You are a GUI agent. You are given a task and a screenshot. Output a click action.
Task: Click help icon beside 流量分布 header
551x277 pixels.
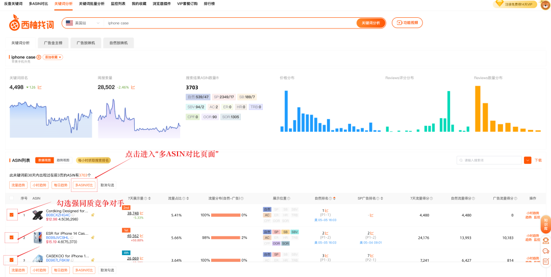pyautogui.click(x=242, y=199)
